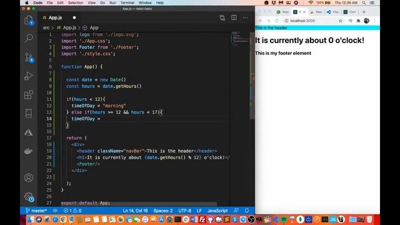Open editor More Actions ellipsis
This screenshot has width=400, height=225.
pyautogui.click(x=245, y=17)
